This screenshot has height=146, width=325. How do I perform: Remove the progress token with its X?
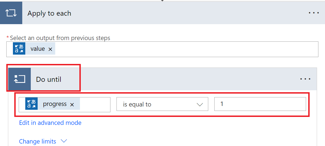point(72,105)
